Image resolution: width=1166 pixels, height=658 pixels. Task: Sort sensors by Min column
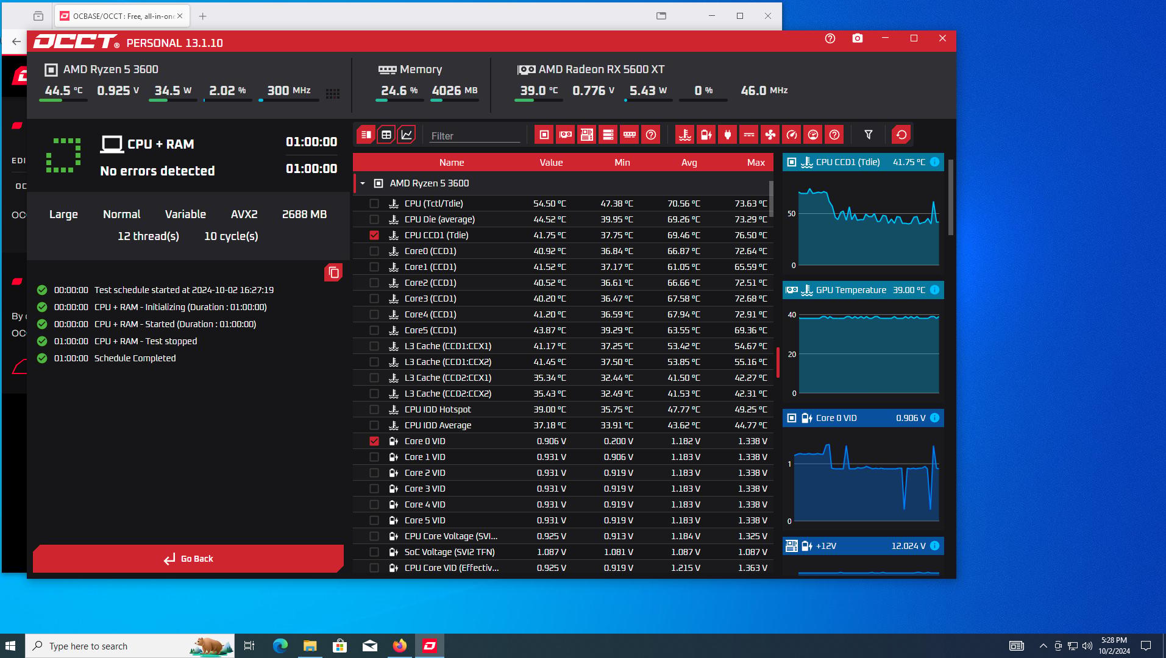pyautogui.click(x=622, y=163)
